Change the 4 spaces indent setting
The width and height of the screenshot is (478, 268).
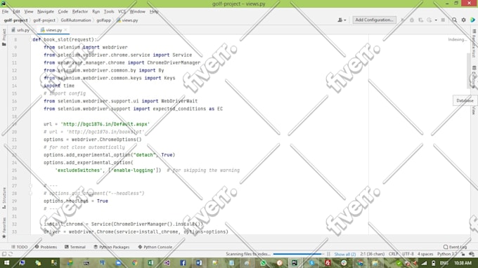point(425,254)
